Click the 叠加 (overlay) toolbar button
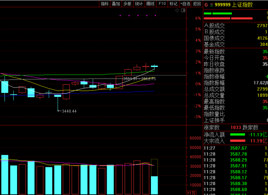This screenshot has width=268, height=195. coord(116,4)
